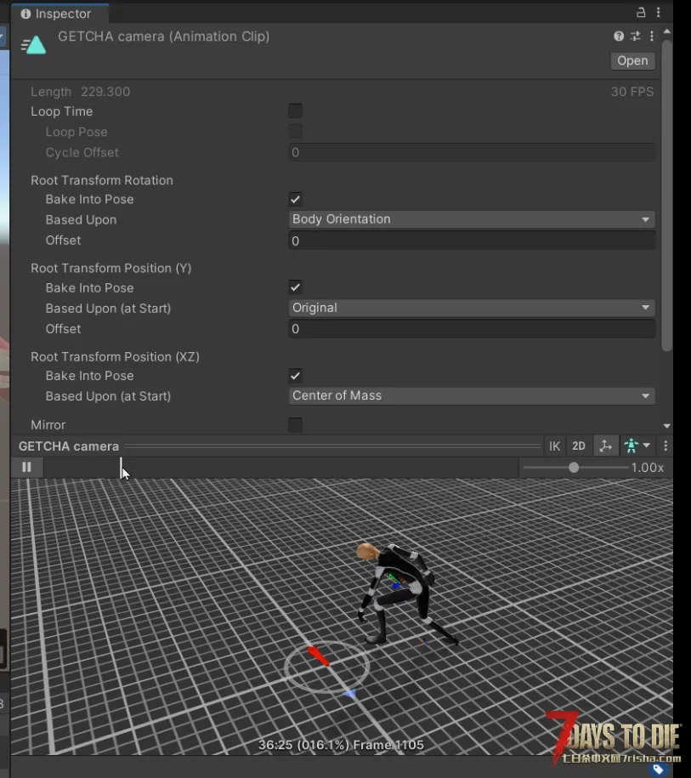The width and height of the screenshot is (691, 778).
Task: Click the Open button
Action: (632, 60)
